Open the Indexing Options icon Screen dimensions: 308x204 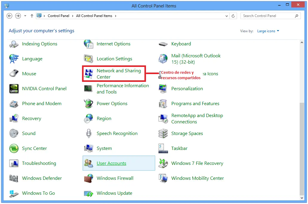14,44
